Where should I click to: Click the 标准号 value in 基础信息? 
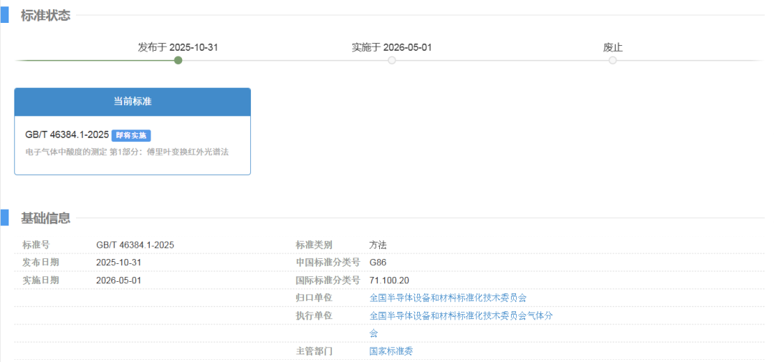[x=135, y=245]
